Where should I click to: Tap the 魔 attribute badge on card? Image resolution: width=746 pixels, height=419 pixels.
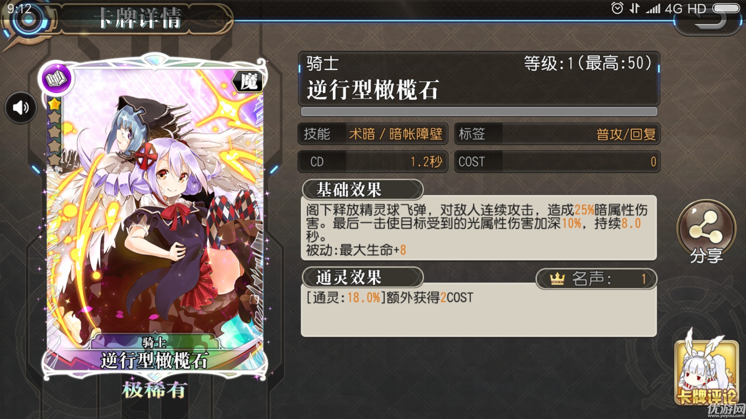click(248, 82)
